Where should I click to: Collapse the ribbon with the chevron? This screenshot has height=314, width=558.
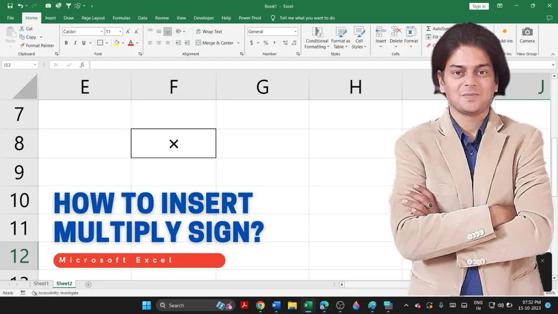554,54
